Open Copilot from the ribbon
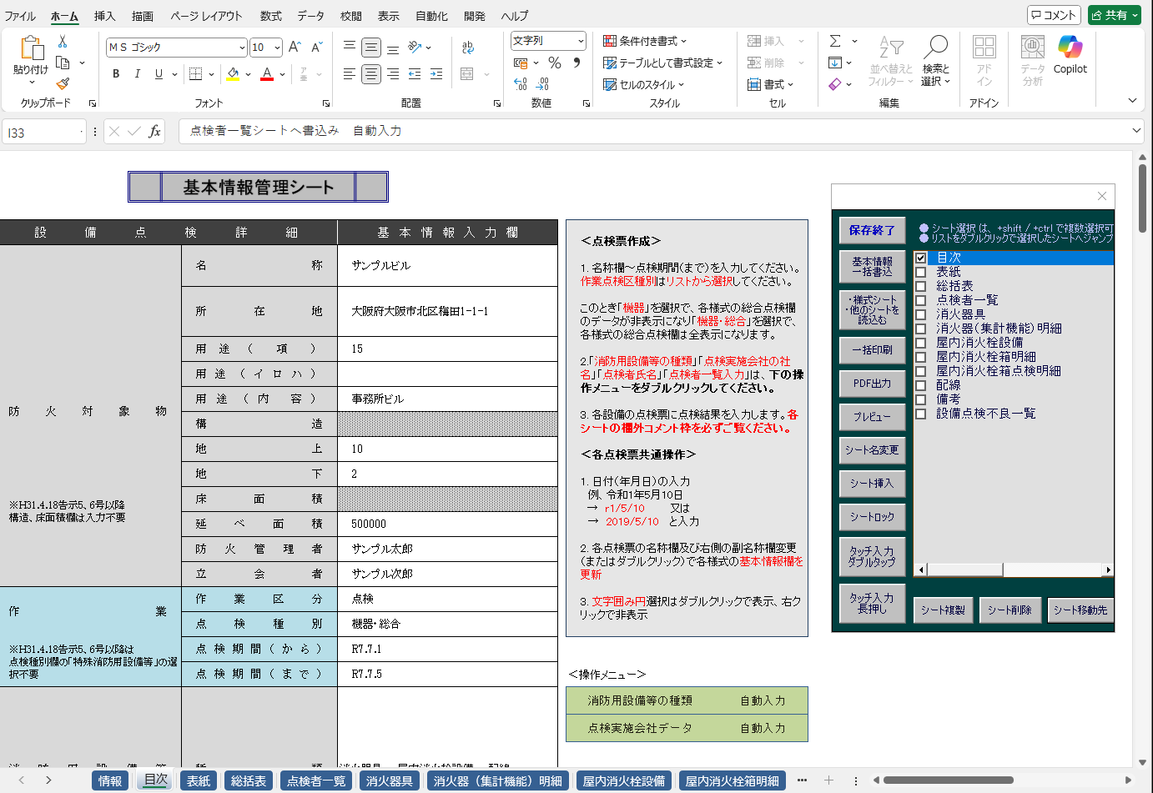Image resolution: width=1153 pixels, height=793 pixels. tap(1070, 55)
